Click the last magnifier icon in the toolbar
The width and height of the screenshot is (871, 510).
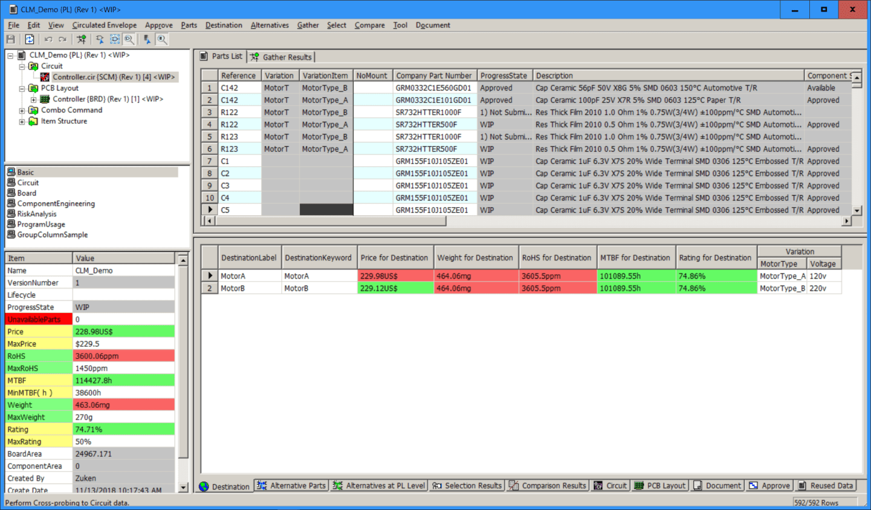tap(162, 39)
